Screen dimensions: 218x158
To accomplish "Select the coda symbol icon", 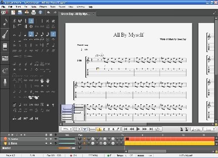I will [31, 26].
